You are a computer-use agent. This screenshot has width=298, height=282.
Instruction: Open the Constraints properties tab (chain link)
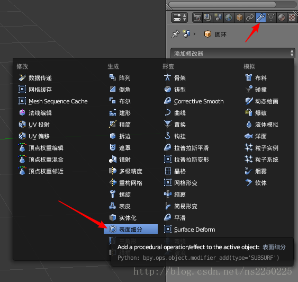click(250, 17)
